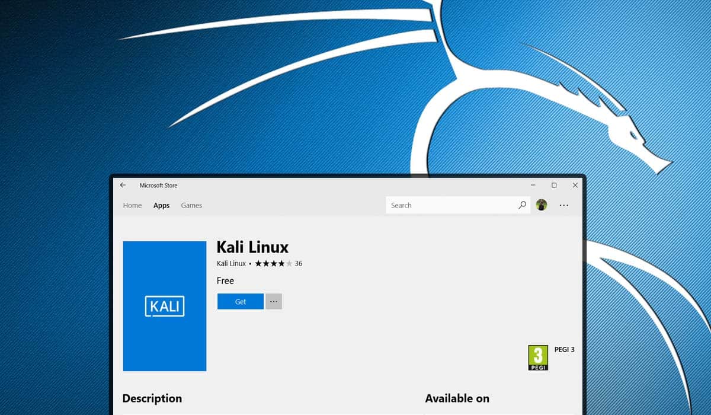
Task: Click the PEGI 3 rating badge
Action: (538, 358)
